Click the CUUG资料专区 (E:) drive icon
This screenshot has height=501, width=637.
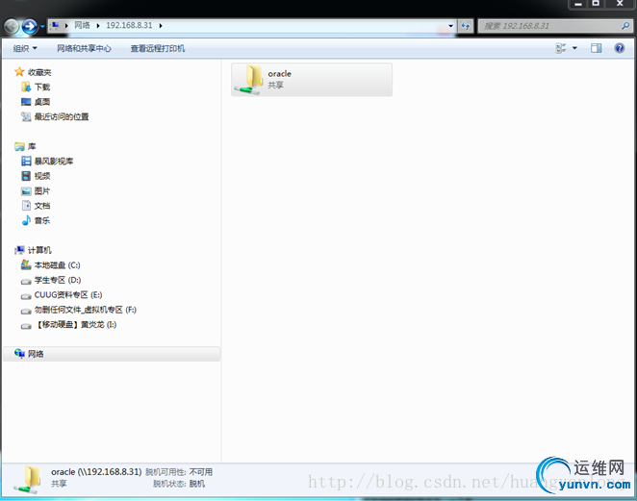[26, 296]
